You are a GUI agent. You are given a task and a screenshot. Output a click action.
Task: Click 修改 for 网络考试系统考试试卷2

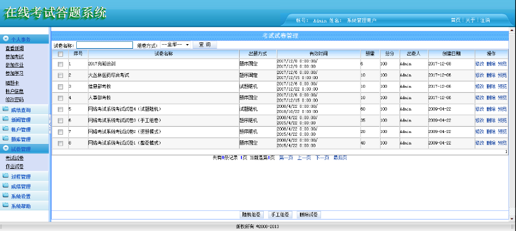(x=479, y=132)
